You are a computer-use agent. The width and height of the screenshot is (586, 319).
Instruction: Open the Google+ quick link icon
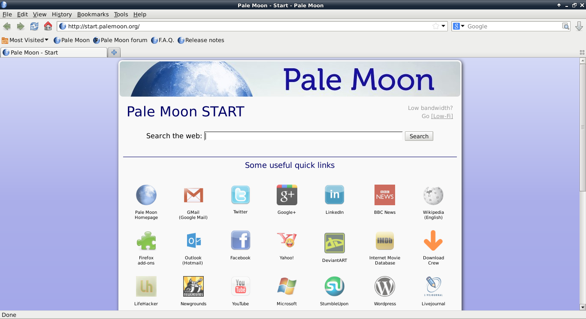tap(287, 195)
